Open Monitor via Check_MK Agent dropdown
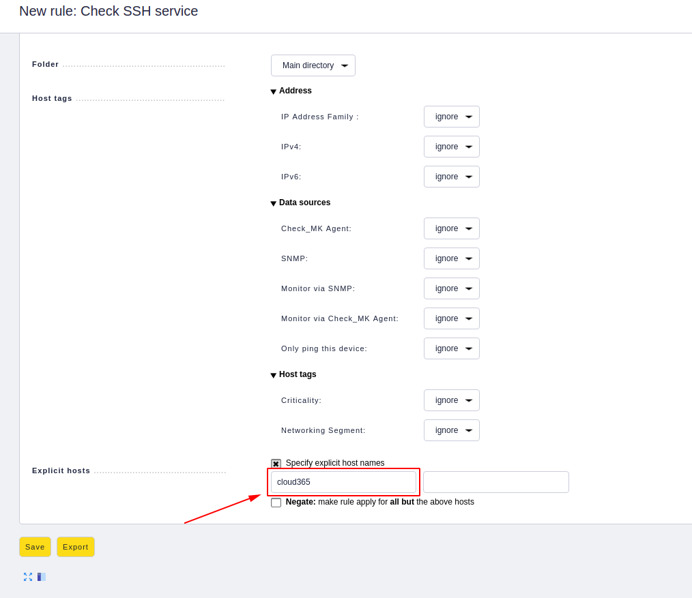Viewport: 692px width, 598px height. click(452, 318)
